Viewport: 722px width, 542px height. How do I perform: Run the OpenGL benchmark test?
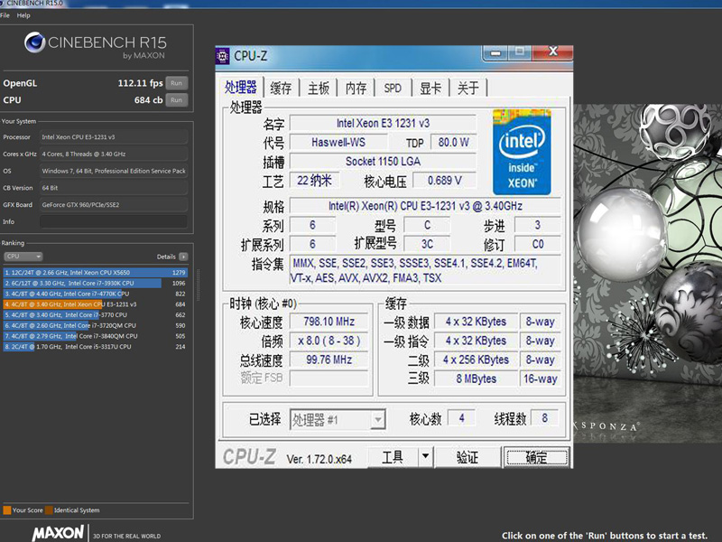pos(176,83)
